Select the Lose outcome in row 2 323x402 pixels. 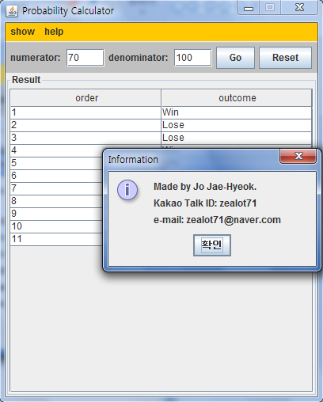[x=237, y=125]
